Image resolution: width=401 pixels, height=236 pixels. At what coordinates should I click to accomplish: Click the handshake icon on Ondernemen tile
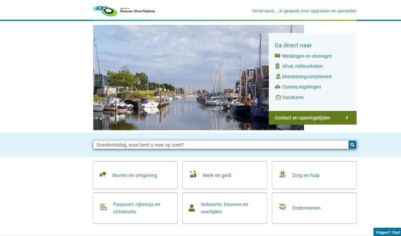click(x=282, y=207)
